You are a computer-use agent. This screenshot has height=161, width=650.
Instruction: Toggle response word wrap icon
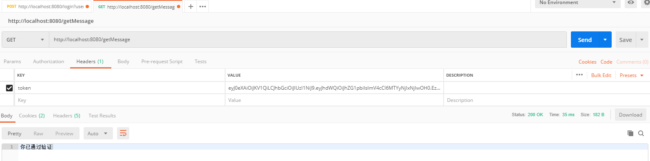(123, 133)
